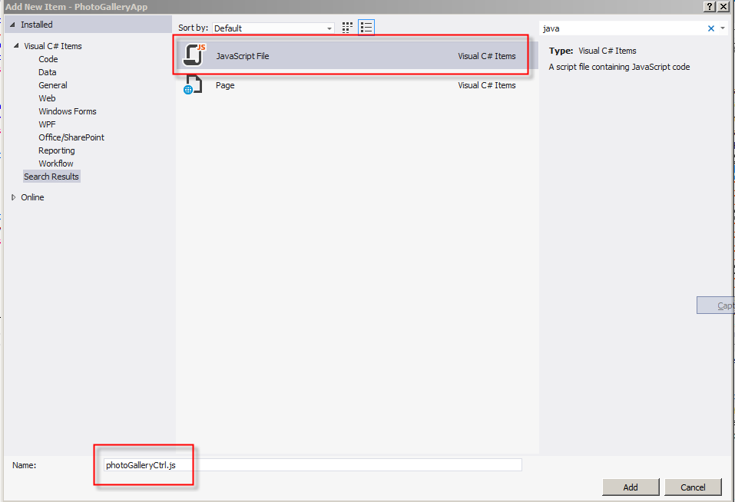735x502 pixels.
Task: Open the search history dropdown arrow
Action: (723, 28)
